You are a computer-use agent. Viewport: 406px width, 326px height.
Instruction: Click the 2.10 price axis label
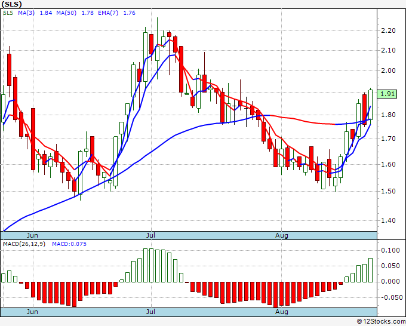coord(389,50)
